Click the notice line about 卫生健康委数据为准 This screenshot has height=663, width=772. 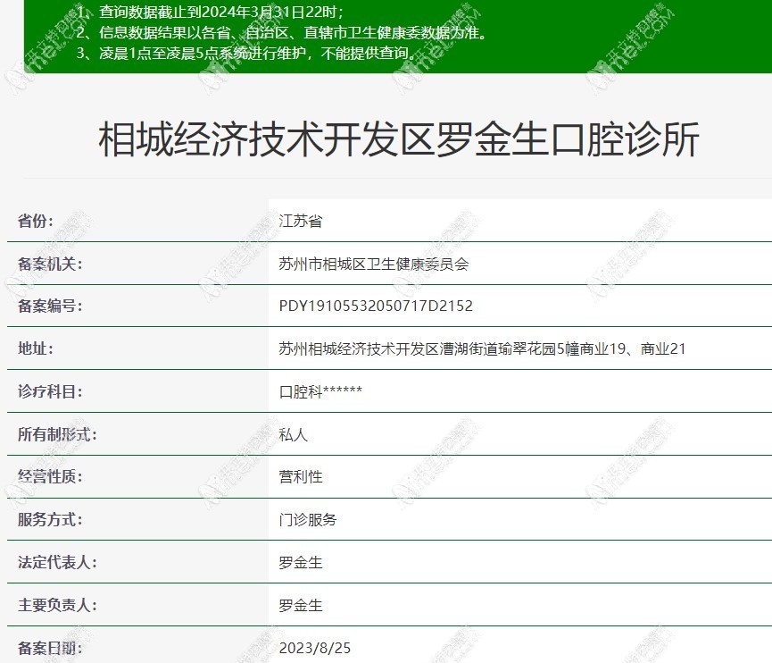point(282,32)
